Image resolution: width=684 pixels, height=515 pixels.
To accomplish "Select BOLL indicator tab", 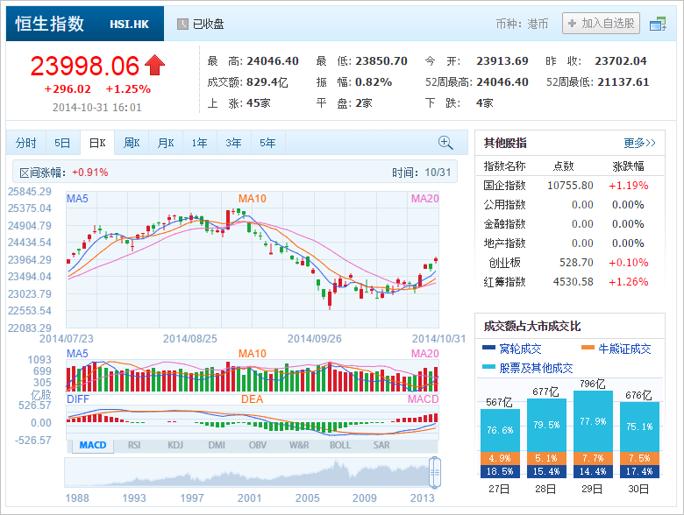I will tap(340, 445).
